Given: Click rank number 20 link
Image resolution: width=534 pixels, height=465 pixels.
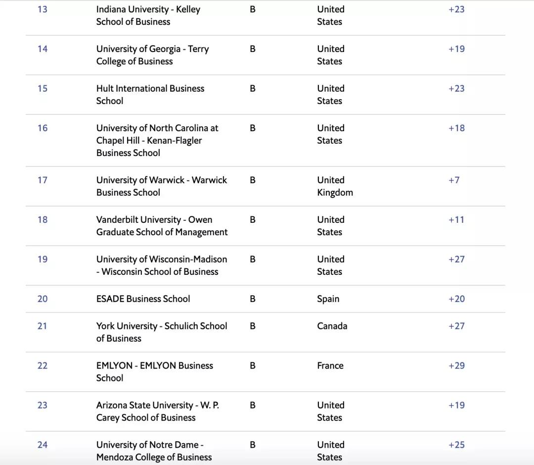Looking at the screenshot, I should (x=43, y=299).
